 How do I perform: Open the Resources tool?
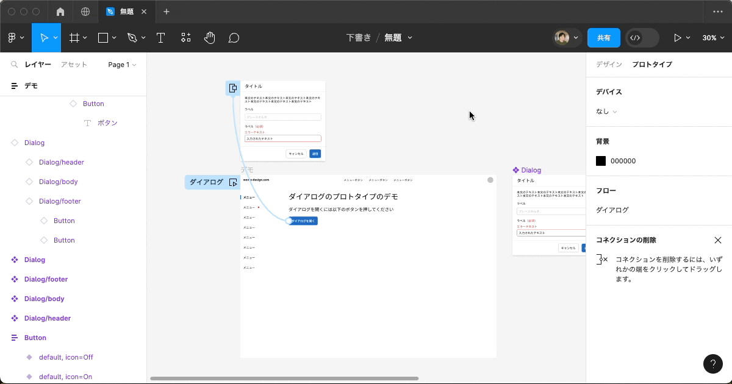click(185, 38)
